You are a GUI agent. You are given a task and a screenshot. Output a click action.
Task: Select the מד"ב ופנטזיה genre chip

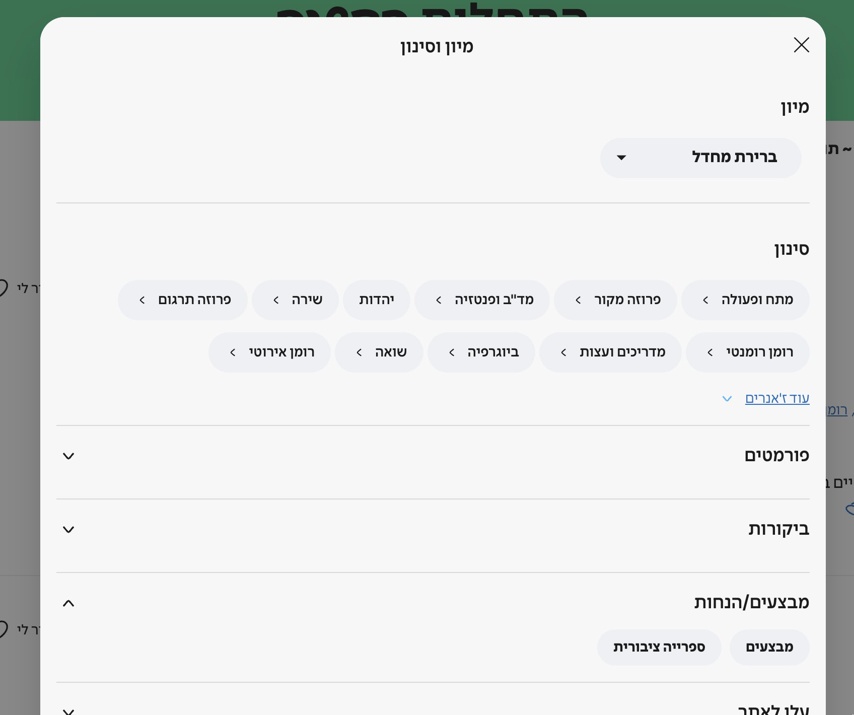click(x=482, y=300)
